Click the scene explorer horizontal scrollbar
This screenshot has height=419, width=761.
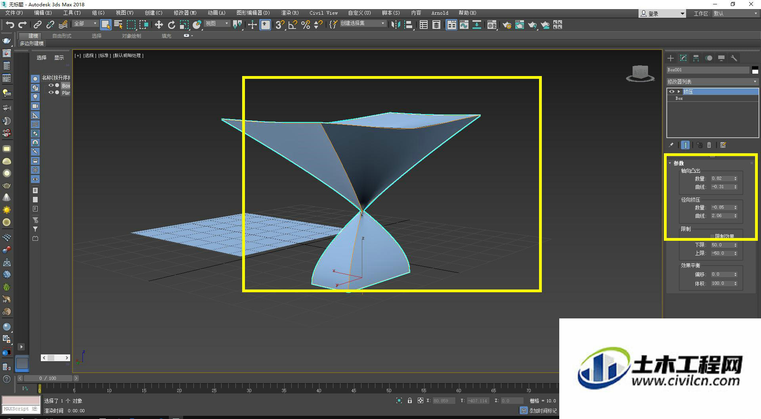point(55,358)
